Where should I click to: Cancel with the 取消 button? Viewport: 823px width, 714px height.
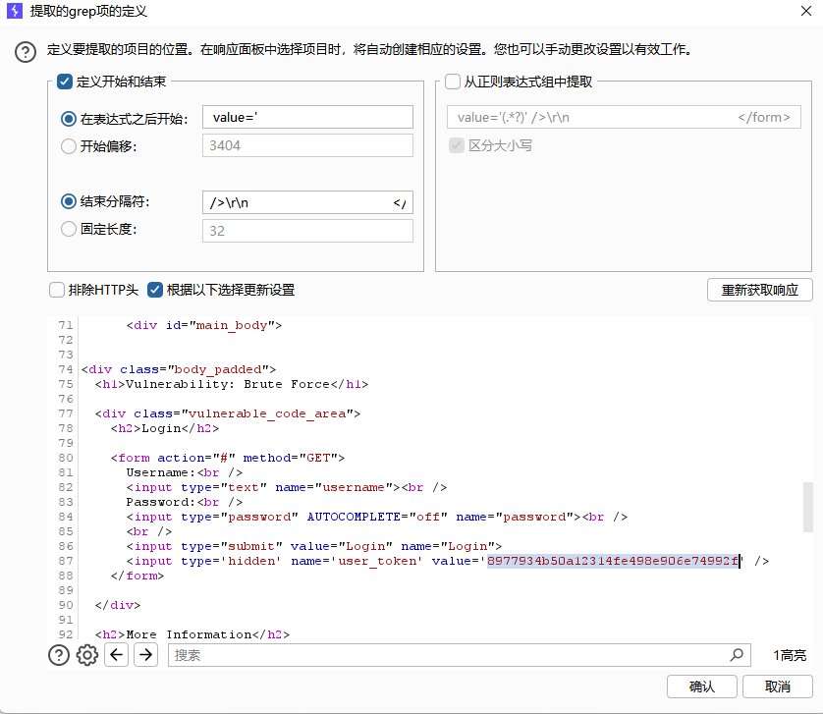coord(778,687)
